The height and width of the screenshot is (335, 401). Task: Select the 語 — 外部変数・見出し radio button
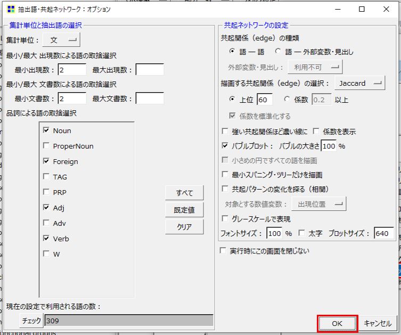[x=278, y=51]
